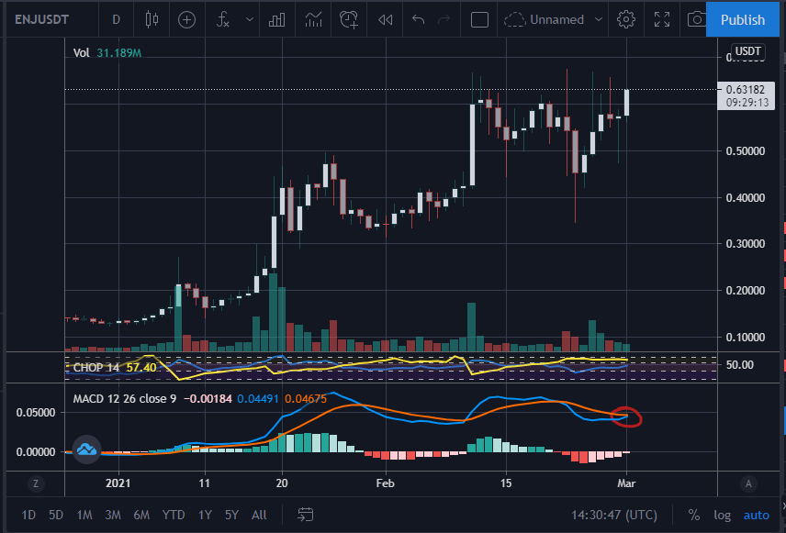Screen dimensions: 786x533
Task: Click the cloud logo icon in the MACD pane
Action: click(86, 450)
